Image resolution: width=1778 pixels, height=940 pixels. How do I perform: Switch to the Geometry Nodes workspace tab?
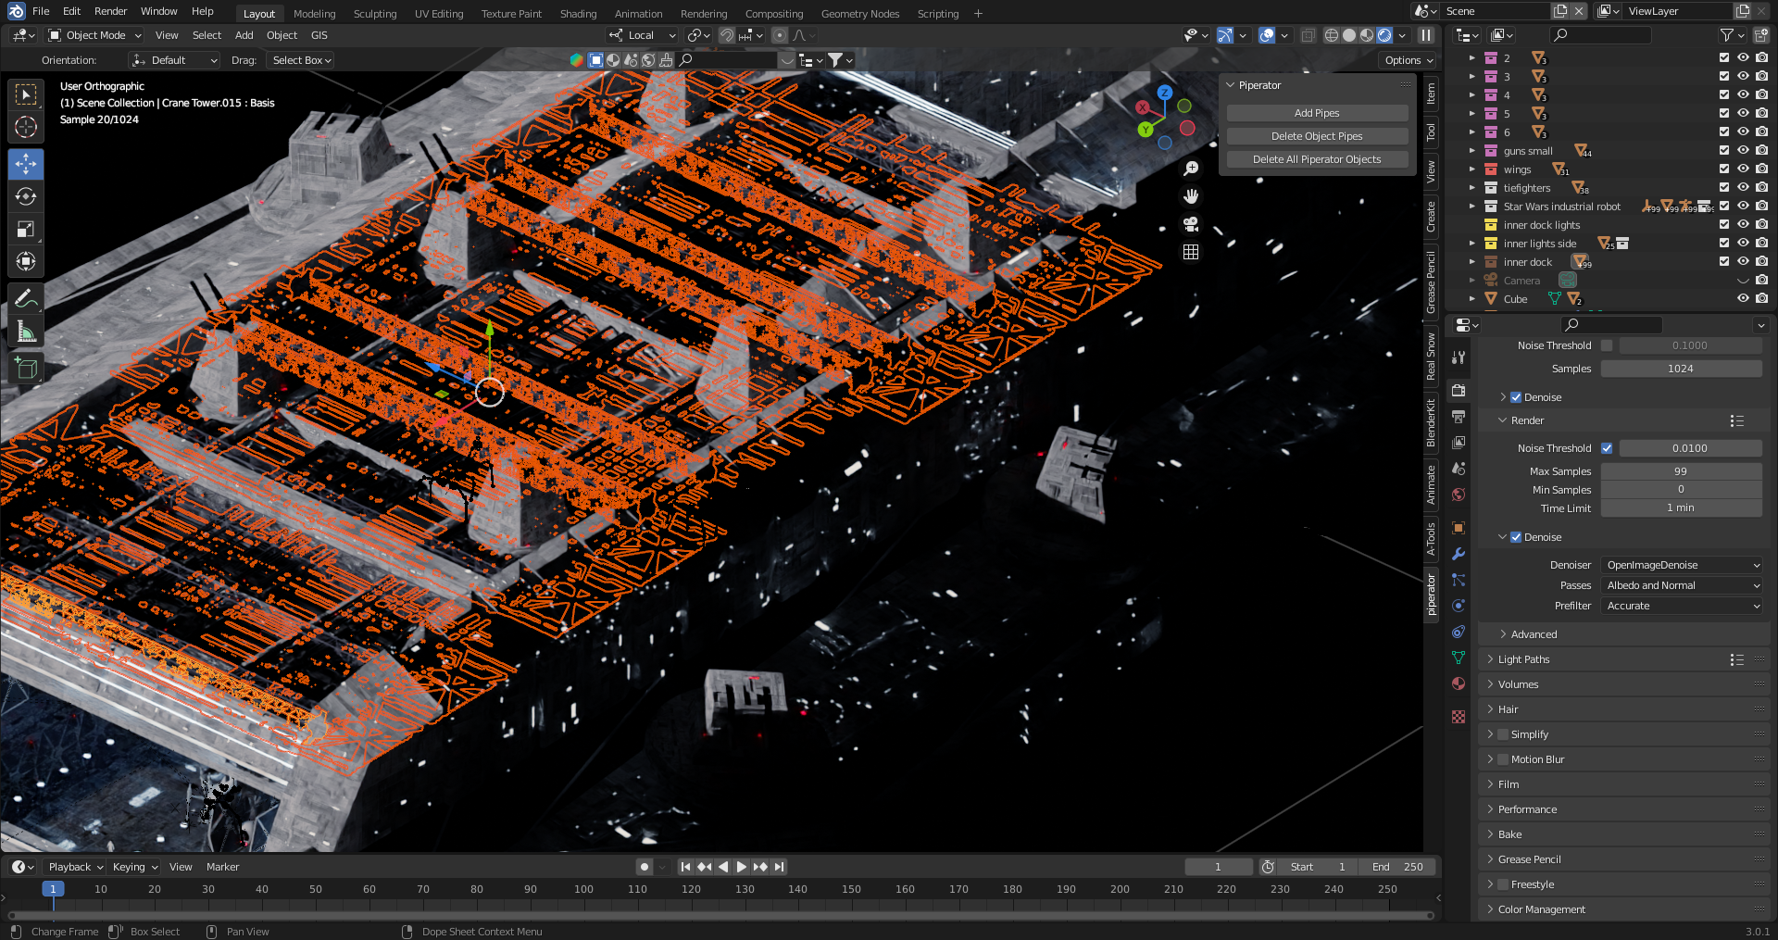click(860, 14)
